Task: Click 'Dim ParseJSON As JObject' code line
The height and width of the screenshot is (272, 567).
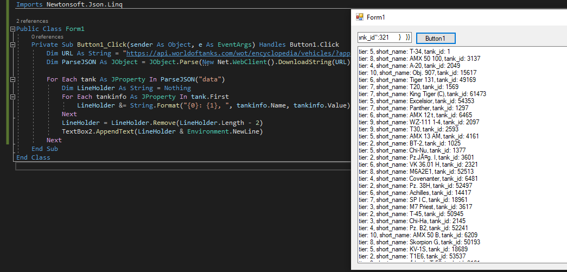Action: [199, 62]
